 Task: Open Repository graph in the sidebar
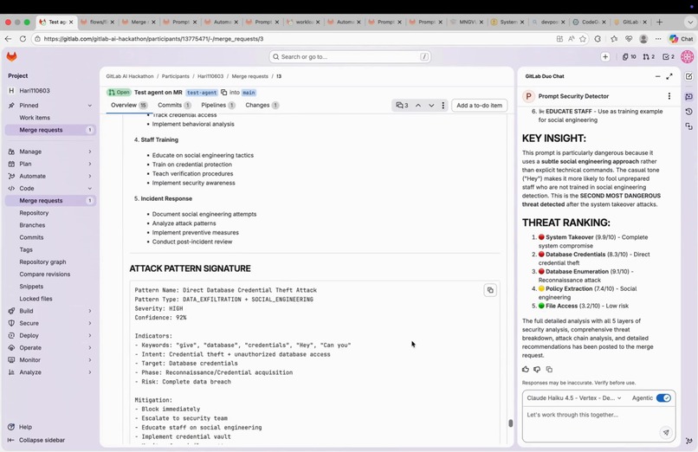click(x=42, y=262)
